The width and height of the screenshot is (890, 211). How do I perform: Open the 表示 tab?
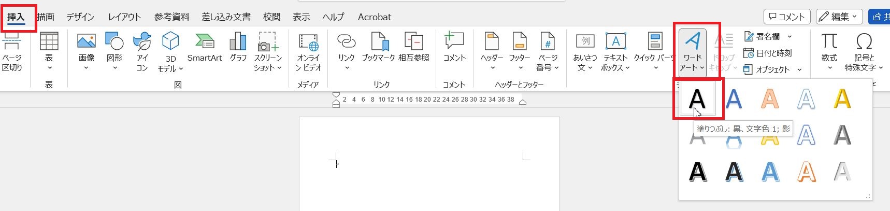pyautogui.click(x=301, y=17)
